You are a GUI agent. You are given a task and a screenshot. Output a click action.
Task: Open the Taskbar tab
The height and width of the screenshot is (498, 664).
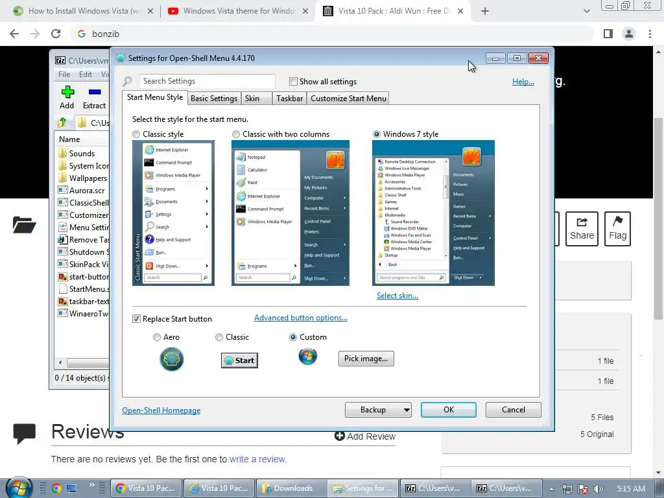coord(289,99)
